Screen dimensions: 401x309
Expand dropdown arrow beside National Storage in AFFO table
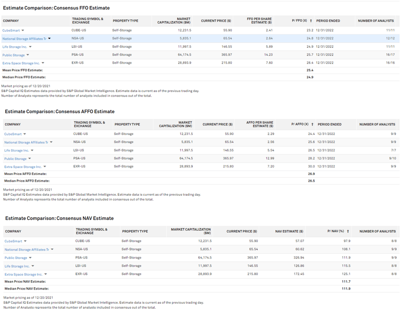(x=51, y=142)
